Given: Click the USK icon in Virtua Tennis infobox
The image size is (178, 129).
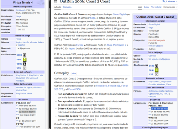Looking at the screenshot, I should tap(25, 68).
